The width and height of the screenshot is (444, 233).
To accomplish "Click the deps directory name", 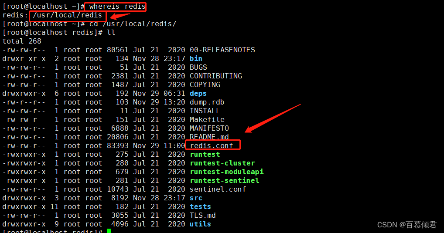I will click(x=198, y=94).
